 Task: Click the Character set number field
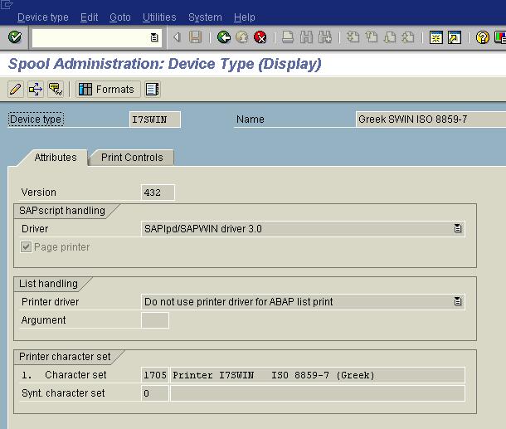(155, 375)
